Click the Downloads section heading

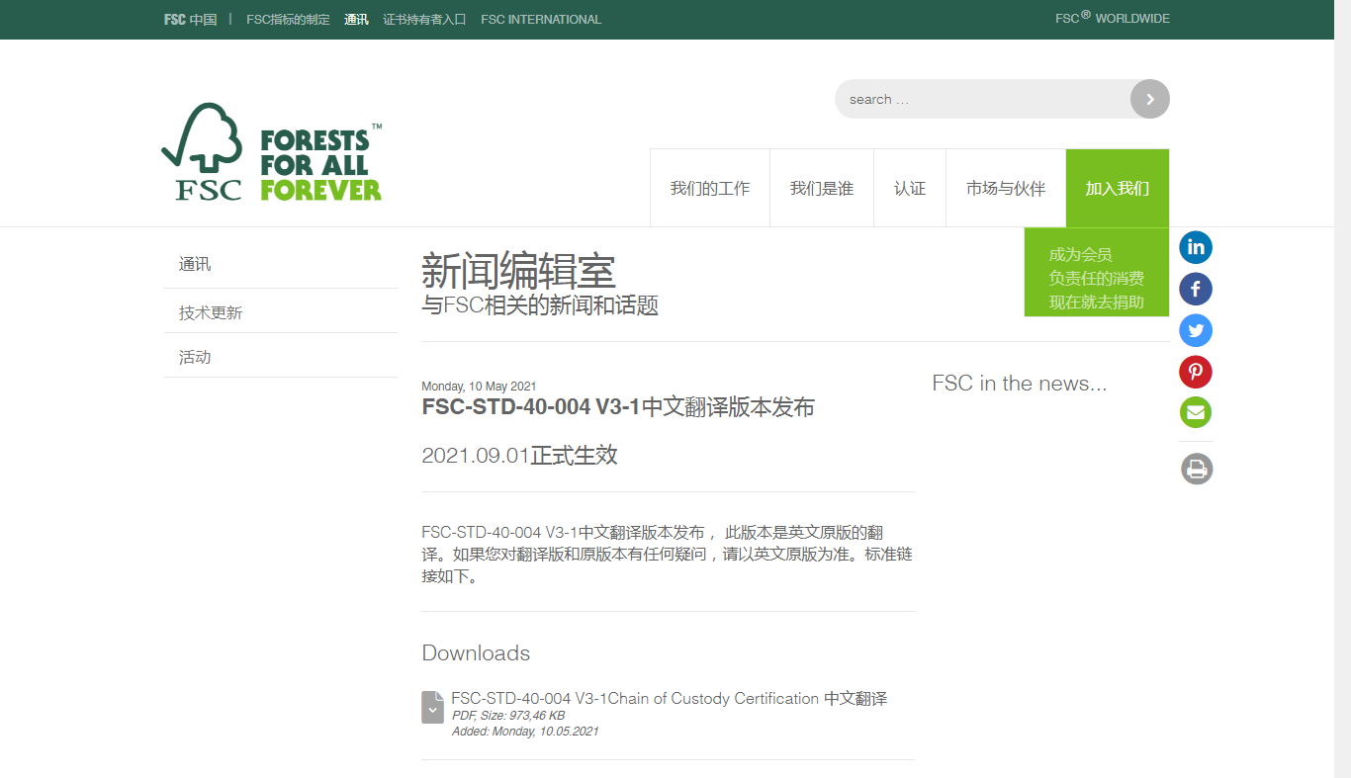(476, 653)
